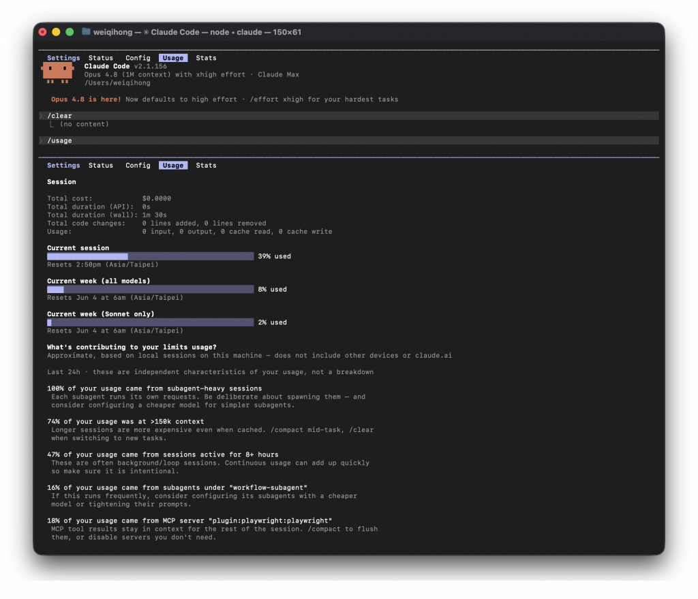
Task: Click the window title 'weiqihong — Claude Code' text
Action: click(x=197, y=32)
